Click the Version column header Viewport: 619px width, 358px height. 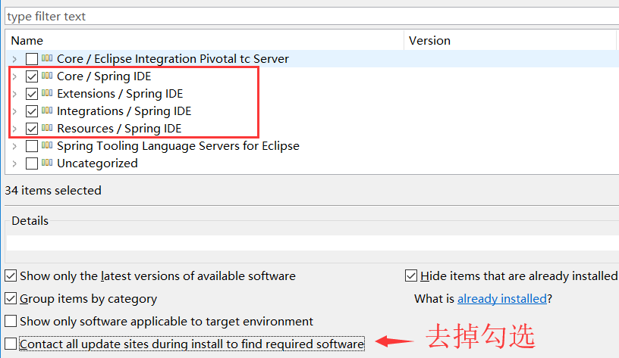[429, 41]
